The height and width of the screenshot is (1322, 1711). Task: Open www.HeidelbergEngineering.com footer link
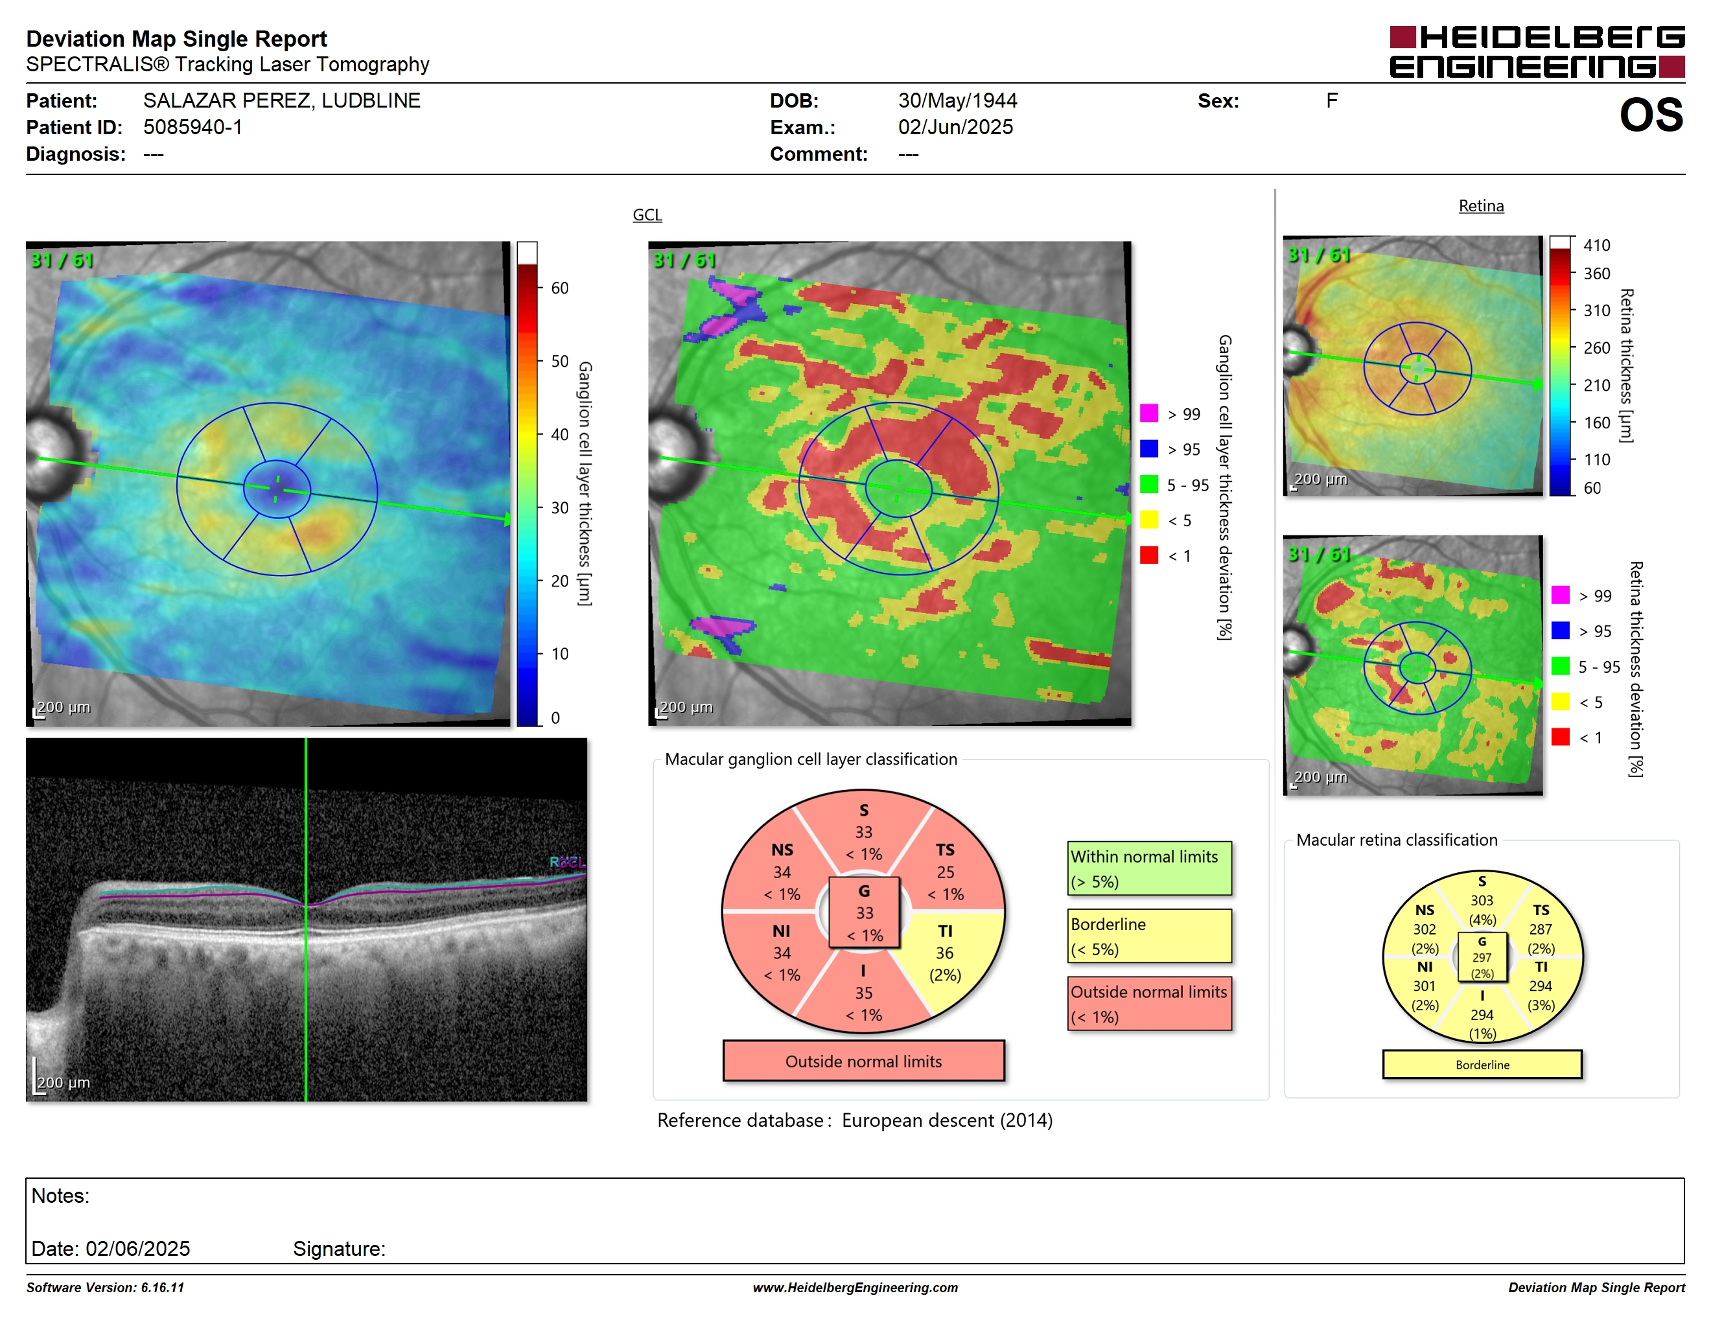855,1288
